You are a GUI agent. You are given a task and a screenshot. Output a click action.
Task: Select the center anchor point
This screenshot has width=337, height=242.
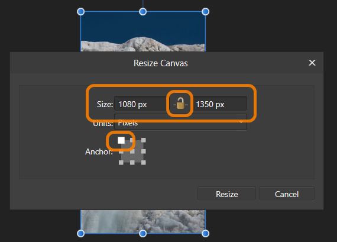(x=132, y=151)
